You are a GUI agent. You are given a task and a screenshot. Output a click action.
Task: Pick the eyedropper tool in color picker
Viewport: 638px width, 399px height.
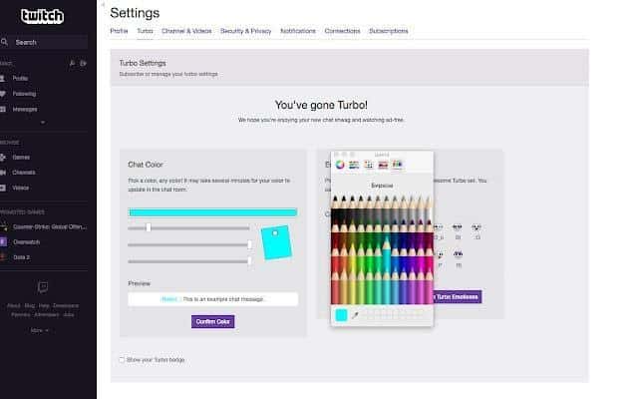coord(355,315)
